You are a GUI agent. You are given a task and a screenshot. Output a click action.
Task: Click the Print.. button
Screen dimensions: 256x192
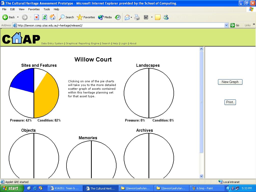(230, 102)
